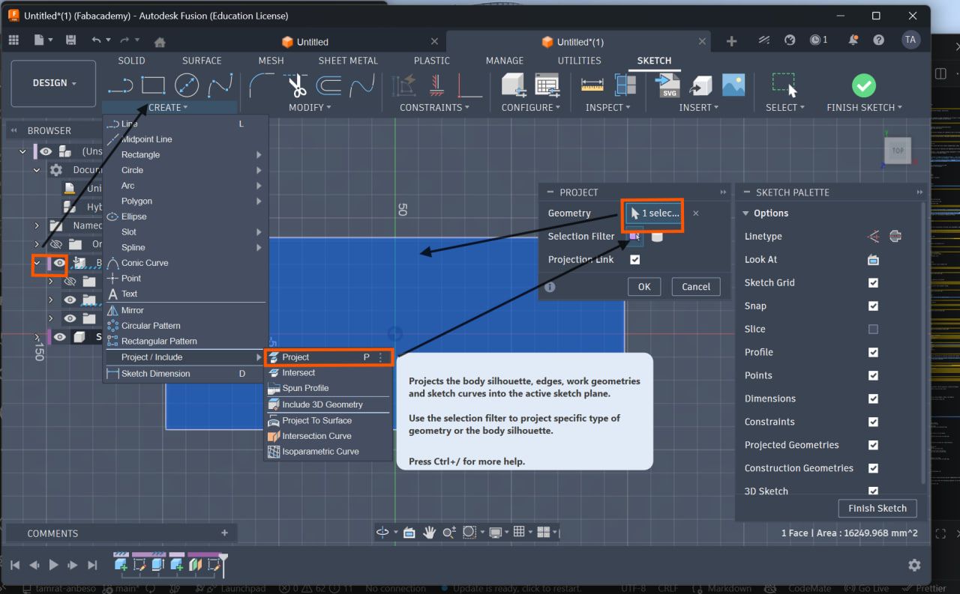Open the Change Parameters table icon
This screenshot has width=960, height=594.
(x=547, y=85)
